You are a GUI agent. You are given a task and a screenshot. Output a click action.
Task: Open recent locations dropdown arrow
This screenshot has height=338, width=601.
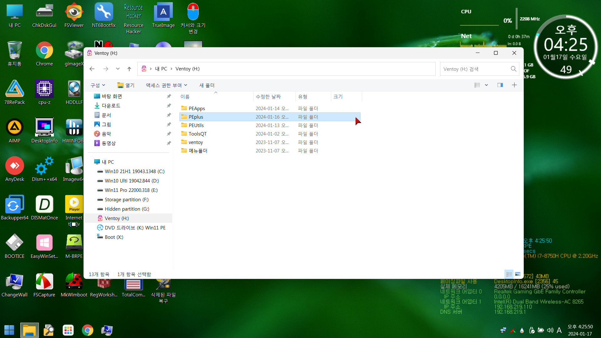pyautogui.click(x=118, y=69)
